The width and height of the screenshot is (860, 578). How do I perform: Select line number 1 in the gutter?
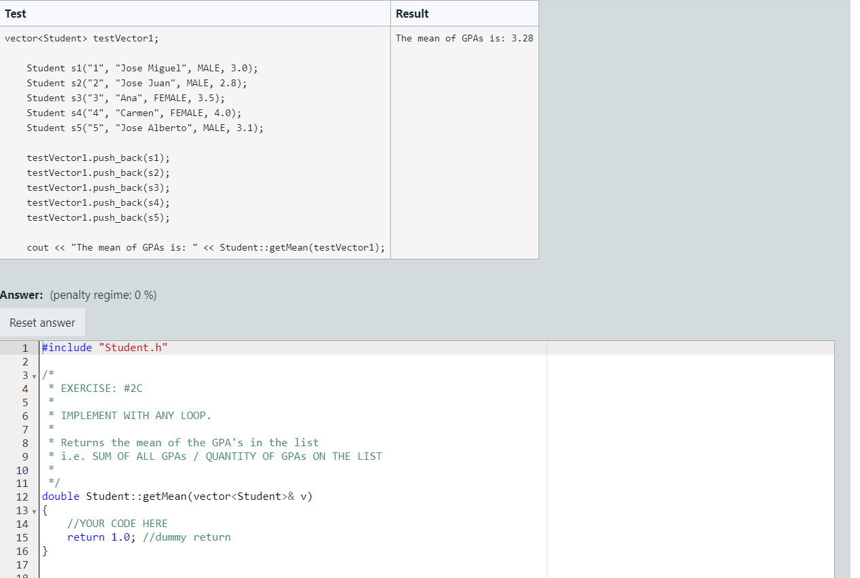[x=25, y=347]
